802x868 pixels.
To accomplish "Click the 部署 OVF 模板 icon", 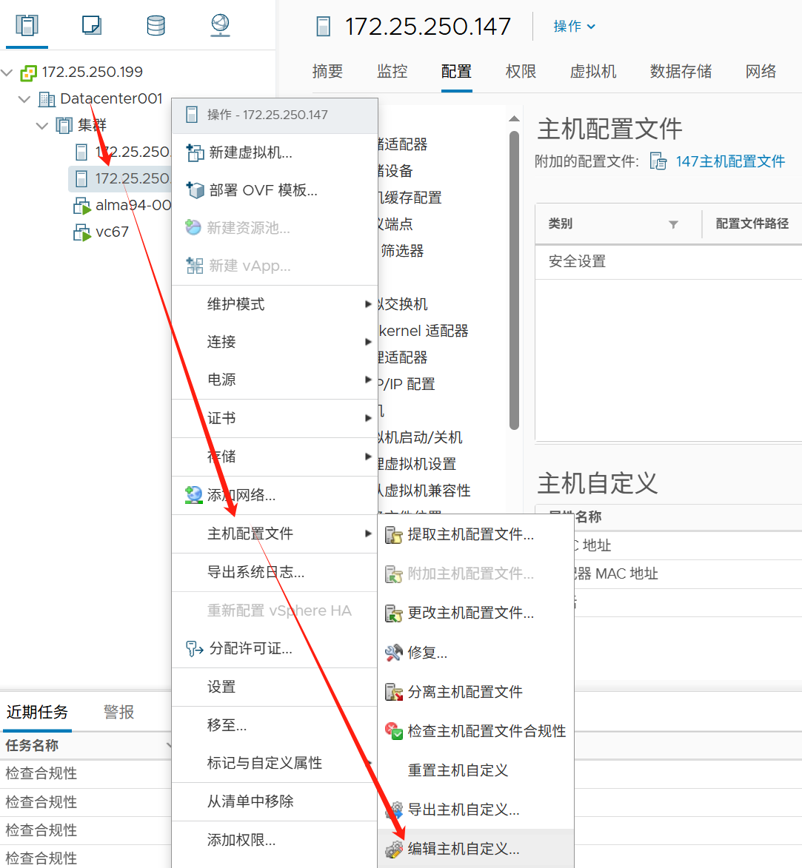I will click(x=195, y=190).
